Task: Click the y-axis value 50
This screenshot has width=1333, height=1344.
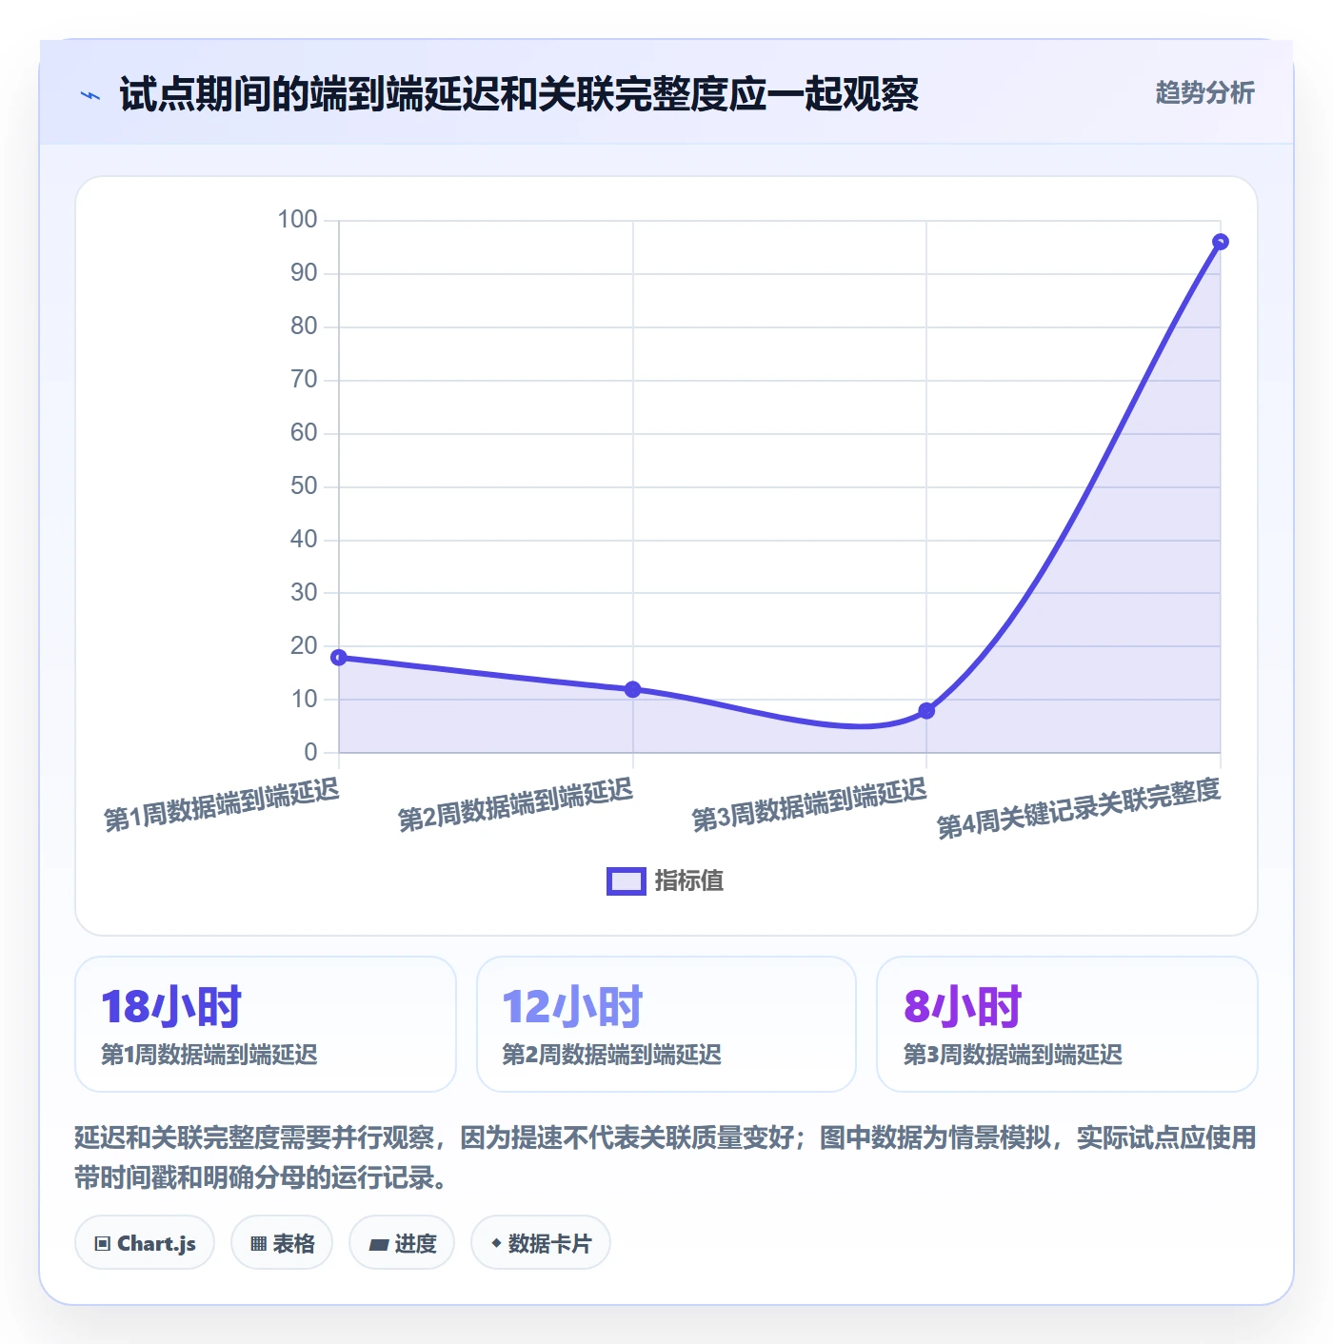Action: 304,486
